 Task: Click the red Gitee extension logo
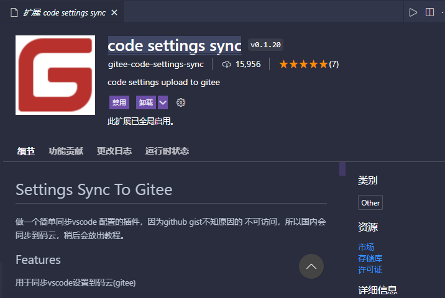pos(55,75)
